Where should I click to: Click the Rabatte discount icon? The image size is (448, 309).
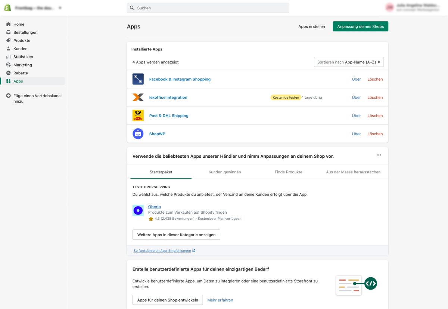pyautogui.click(x=9, y=73)
